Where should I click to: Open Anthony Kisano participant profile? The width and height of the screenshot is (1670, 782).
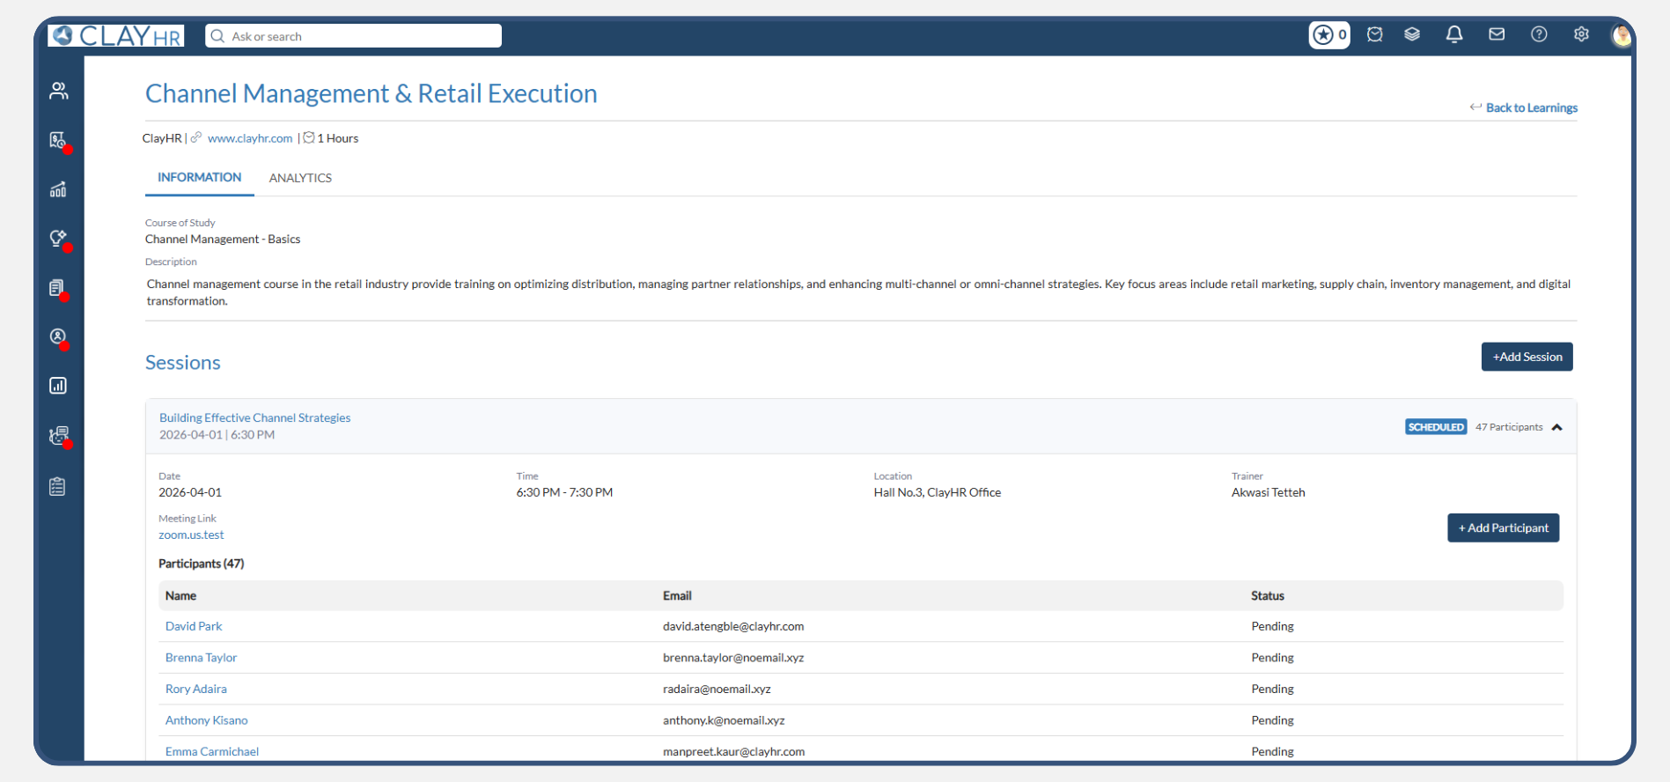coord(206,720)
